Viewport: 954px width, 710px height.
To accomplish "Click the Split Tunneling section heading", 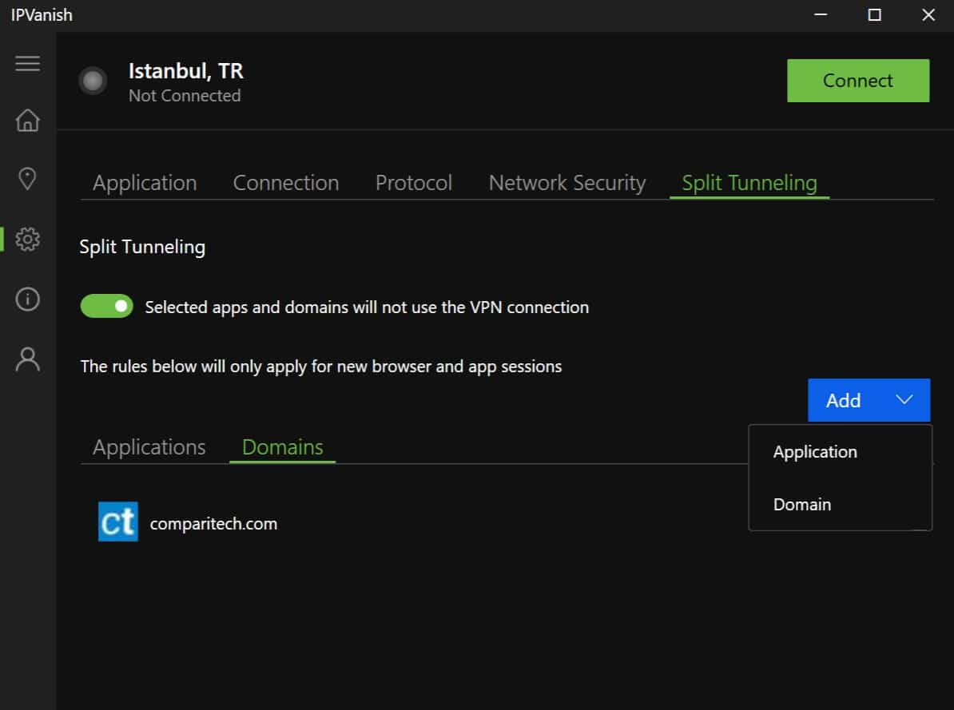I will tap(142, 247).
